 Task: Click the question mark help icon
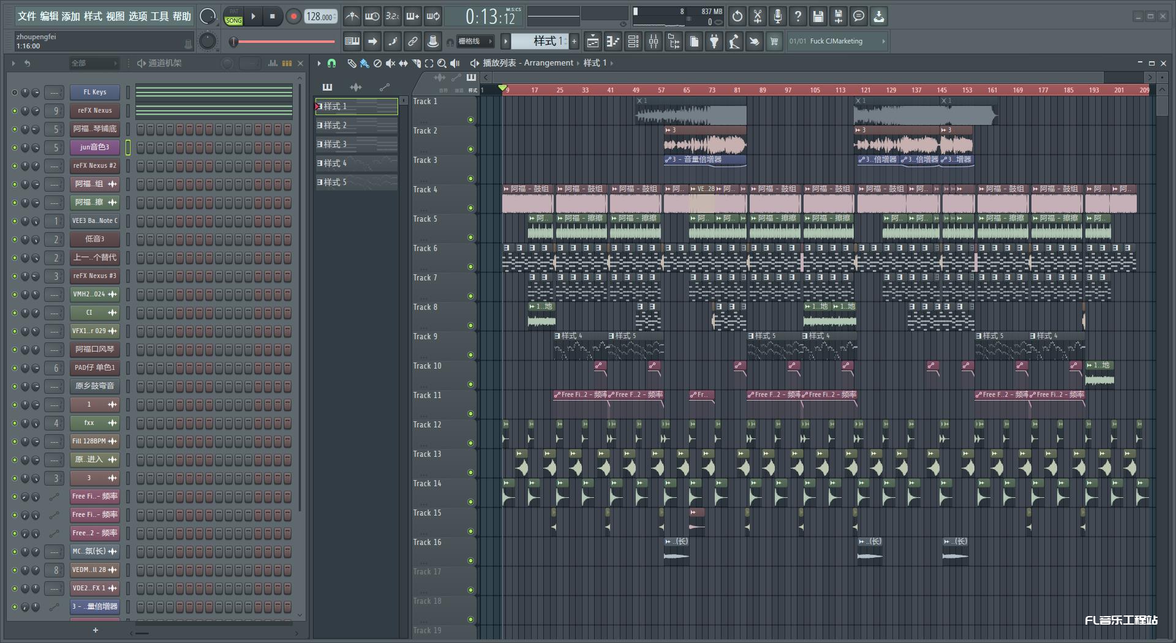pos(798,17)
